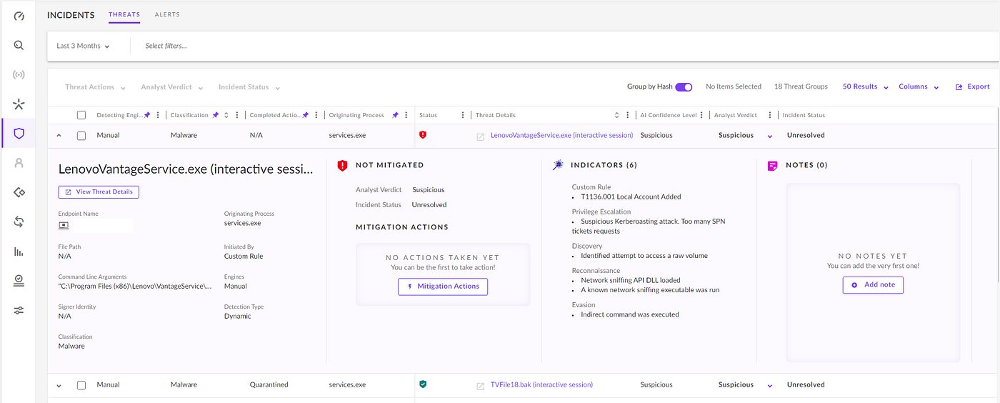
Task: Click the Export icon
Action: [x=959, y=87]
